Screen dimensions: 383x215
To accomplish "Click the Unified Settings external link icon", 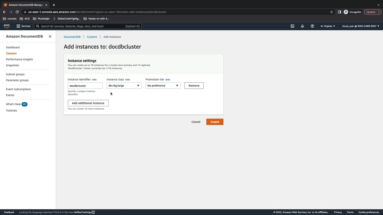I will (93, 212).
